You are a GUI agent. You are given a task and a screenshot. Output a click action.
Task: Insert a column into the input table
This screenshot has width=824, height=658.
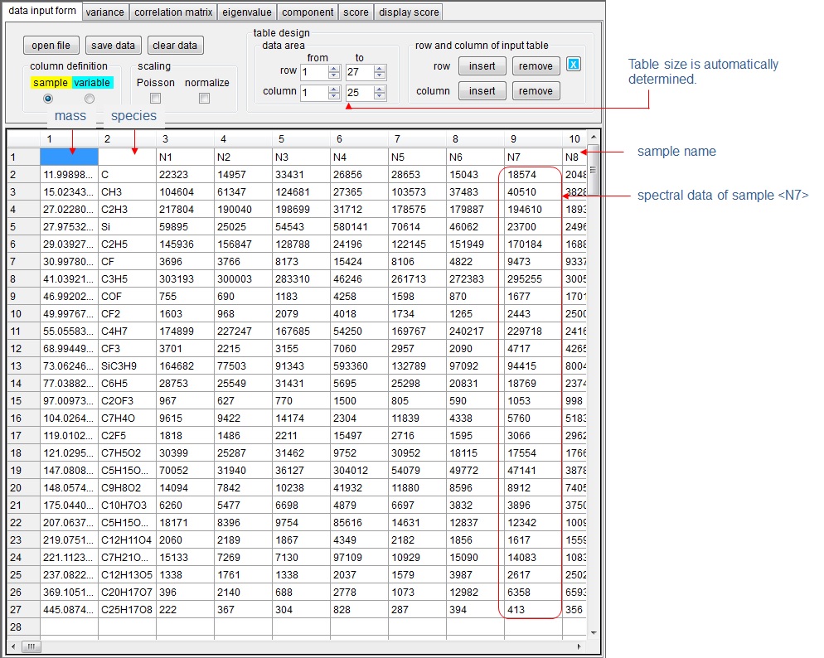pyautogui.click(x=482, y=91)
